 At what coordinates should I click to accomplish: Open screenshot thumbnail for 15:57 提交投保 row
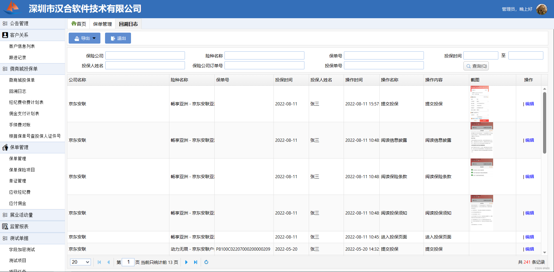point(480,104)
